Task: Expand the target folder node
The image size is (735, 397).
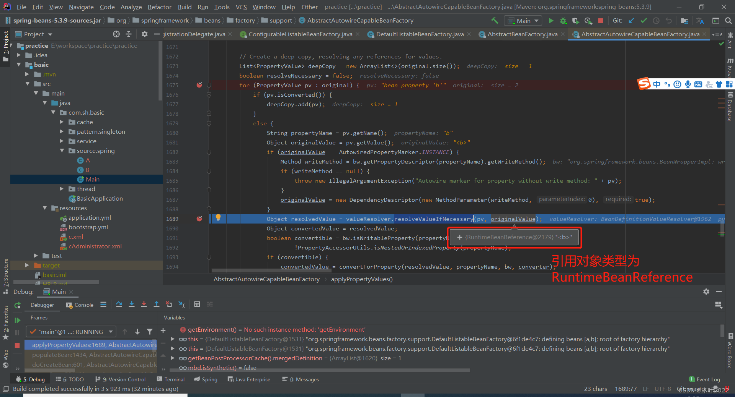Action: tap(27, 265)
